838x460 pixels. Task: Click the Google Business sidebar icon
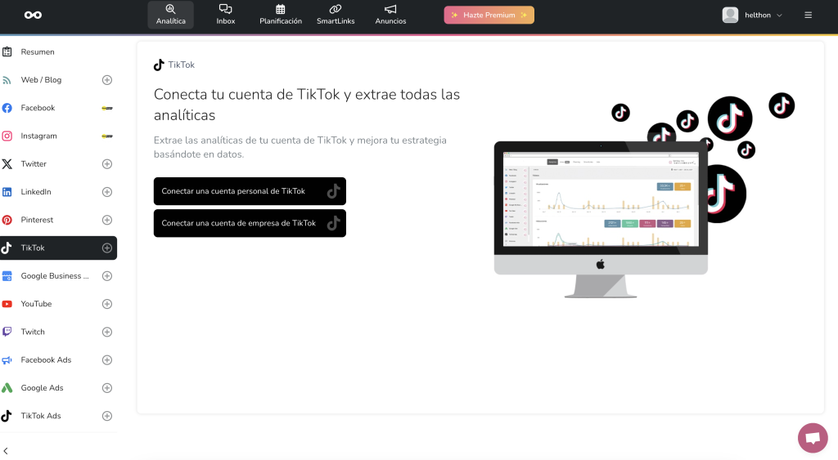tap(7, 276)
